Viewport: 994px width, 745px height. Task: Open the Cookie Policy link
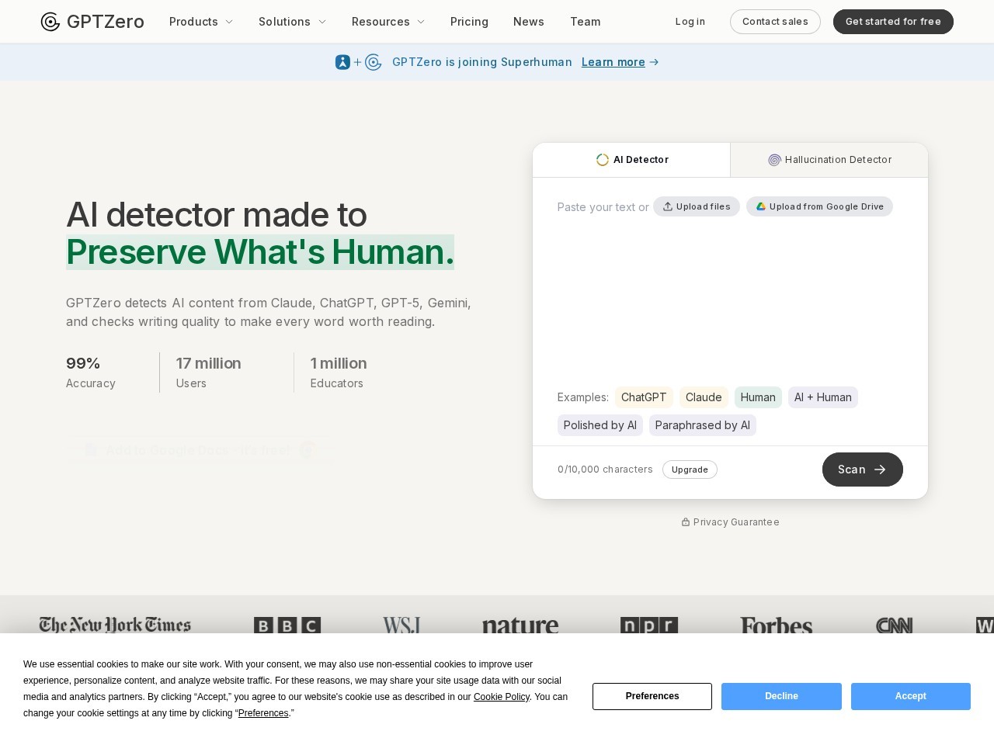502,697
